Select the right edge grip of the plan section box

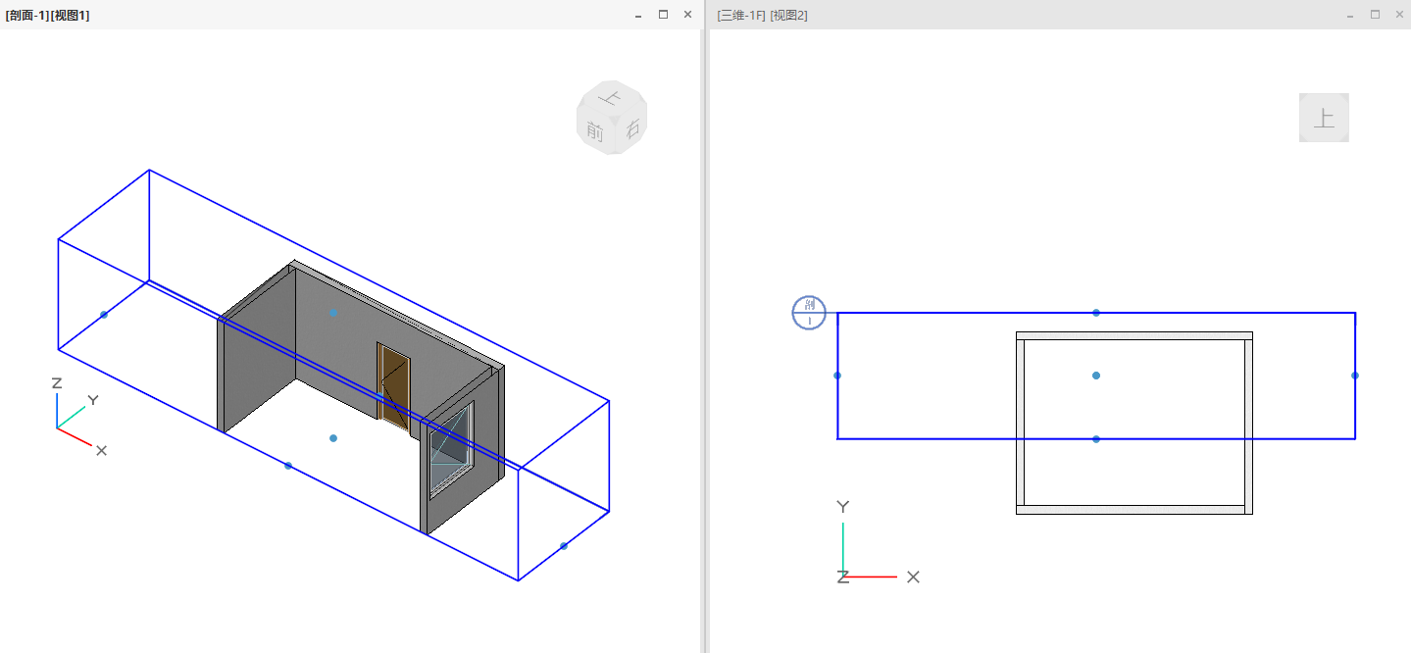(x=1355, y=376)
